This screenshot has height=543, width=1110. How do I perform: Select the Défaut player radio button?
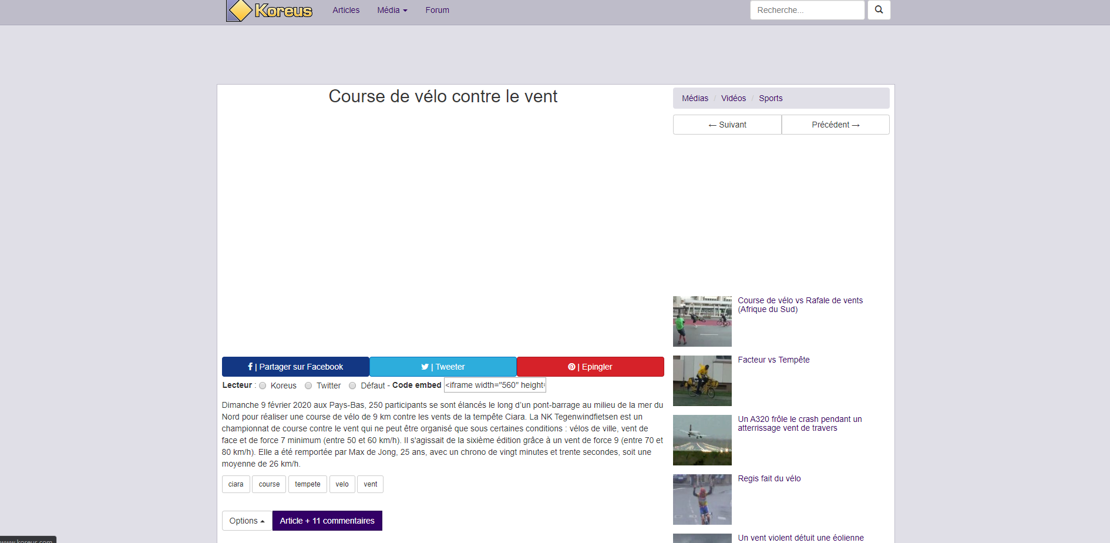click(352, 386)
